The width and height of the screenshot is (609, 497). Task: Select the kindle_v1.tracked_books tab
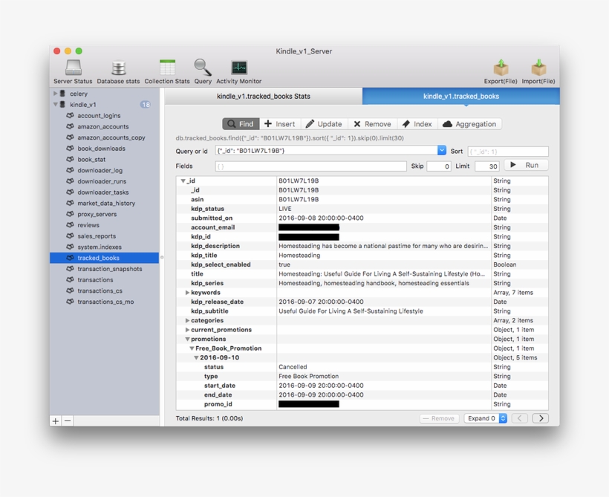coord(462,96)
